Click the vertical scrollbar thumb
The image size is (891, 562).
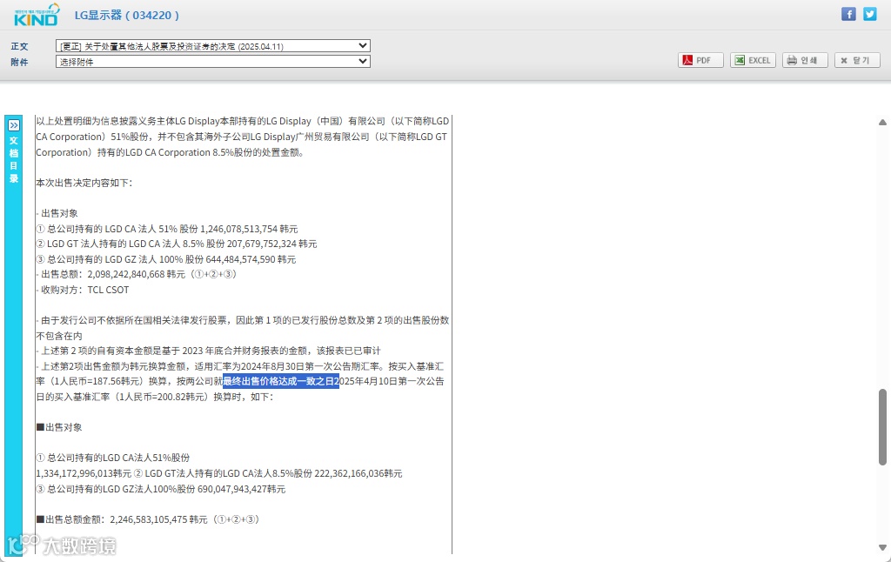pos(882,427)
